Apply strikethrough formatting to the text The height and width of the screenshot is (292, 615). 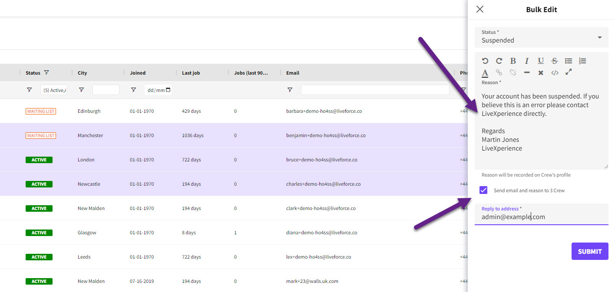point(555,61)
